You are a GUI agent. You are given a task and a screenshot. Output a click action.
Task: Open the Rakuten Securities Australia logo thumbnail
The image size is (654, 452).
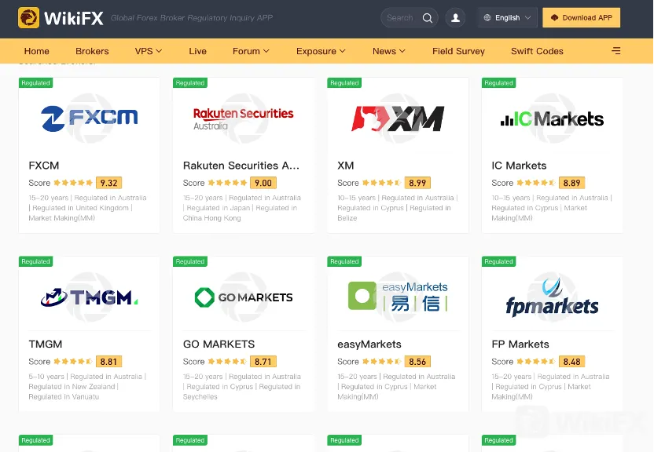pyautogui.click(x=244, y=118)
